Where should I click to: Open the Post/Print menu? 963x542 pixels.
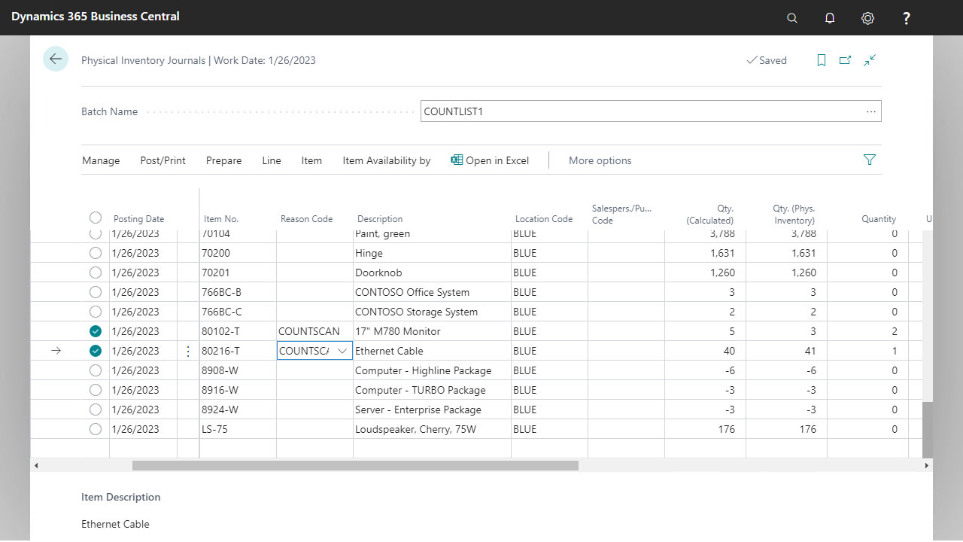tap(163, 160)
